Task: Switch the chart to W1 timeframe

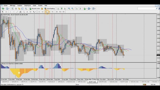Action: click(49, 12)
